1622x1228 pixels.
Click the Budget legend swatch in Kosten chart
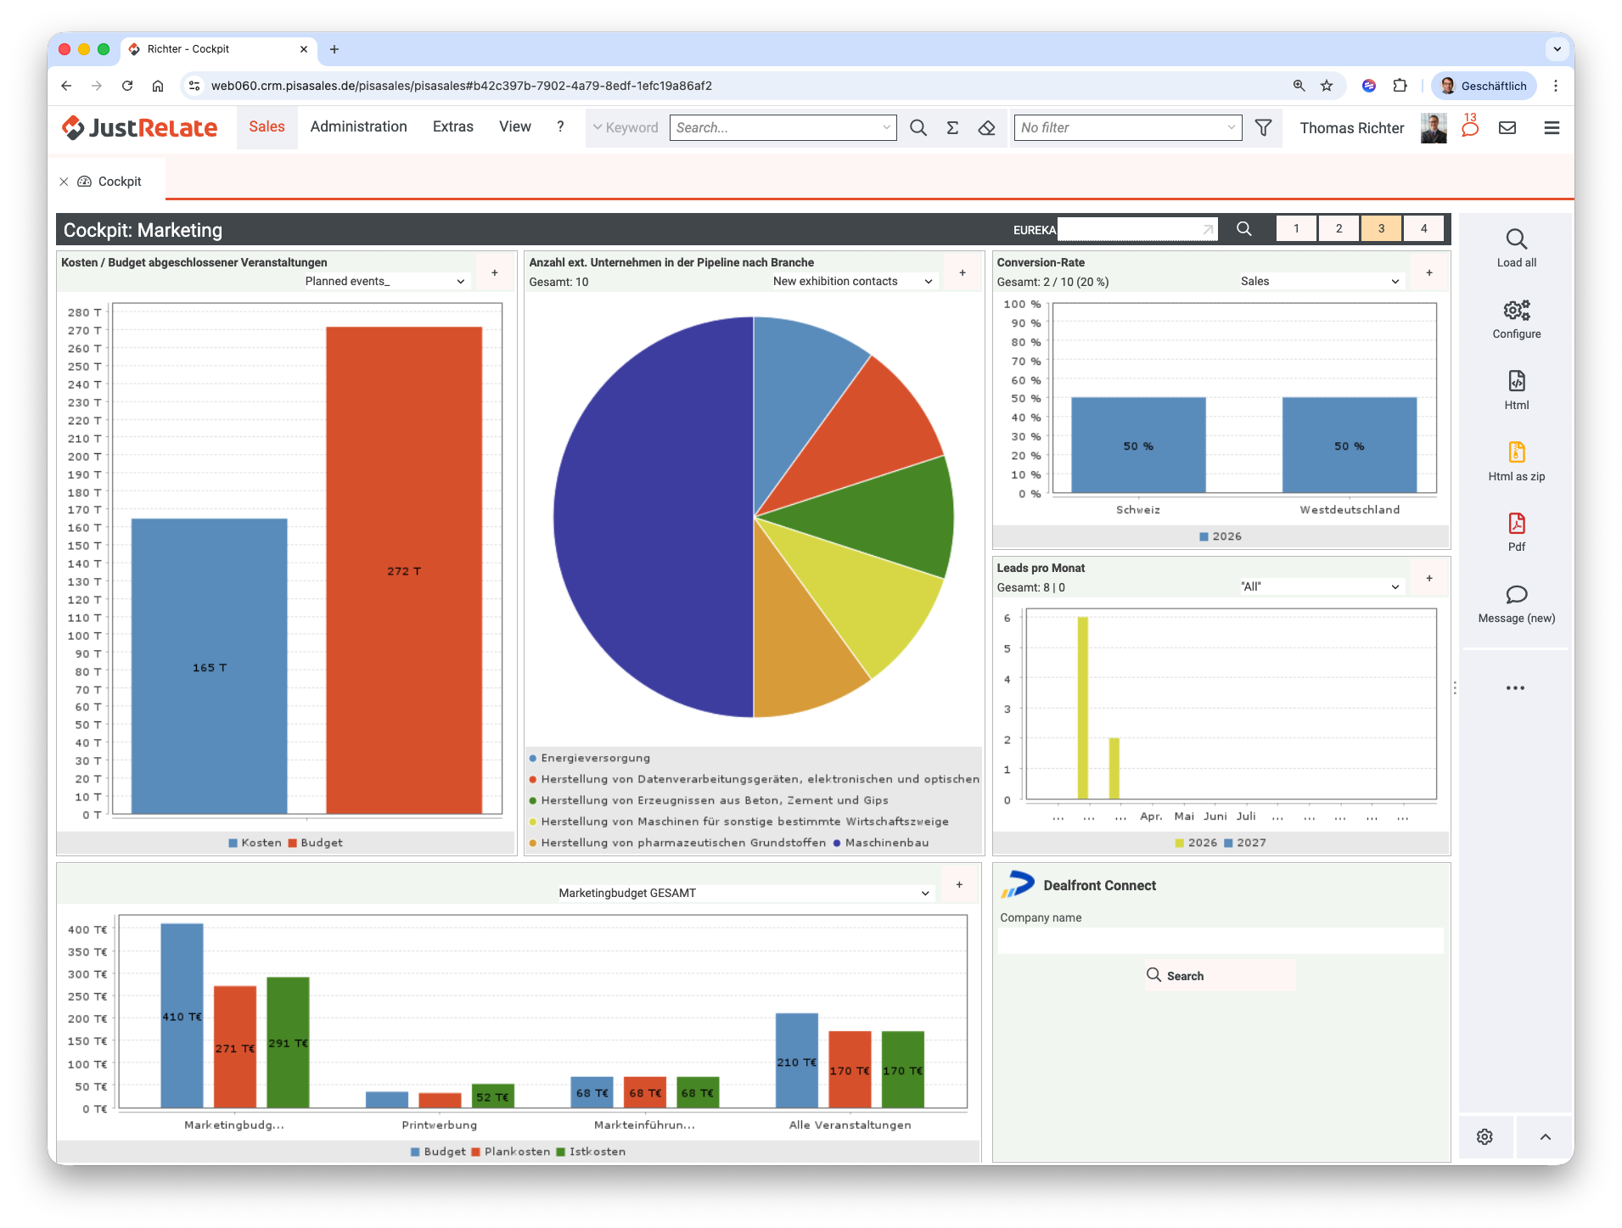click(x=292, y=844)
